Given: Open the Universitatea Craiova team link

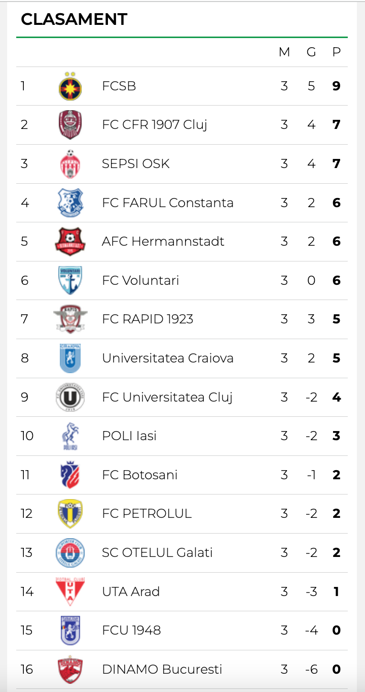Looking at the screenshot, I should coord(167,358).
